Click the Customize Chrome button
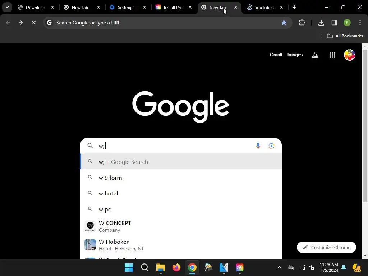Screen dimensions: 368x276 pos(326,247)
